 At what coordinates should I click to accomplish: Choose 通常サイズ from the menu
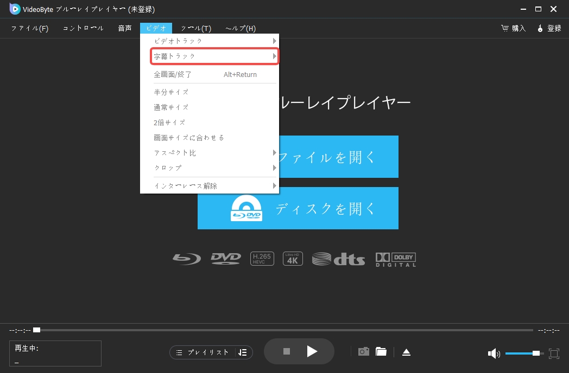pos(210,107)
